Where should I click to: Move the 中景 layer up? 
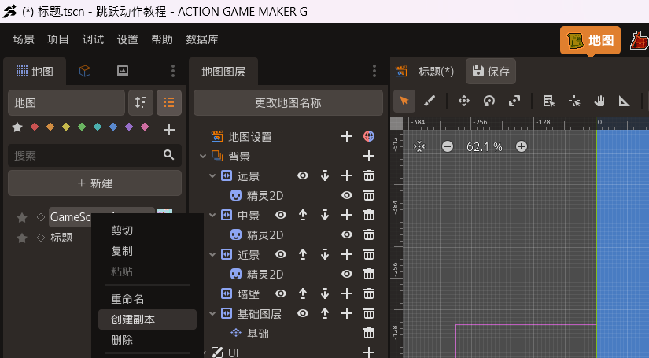303,215
